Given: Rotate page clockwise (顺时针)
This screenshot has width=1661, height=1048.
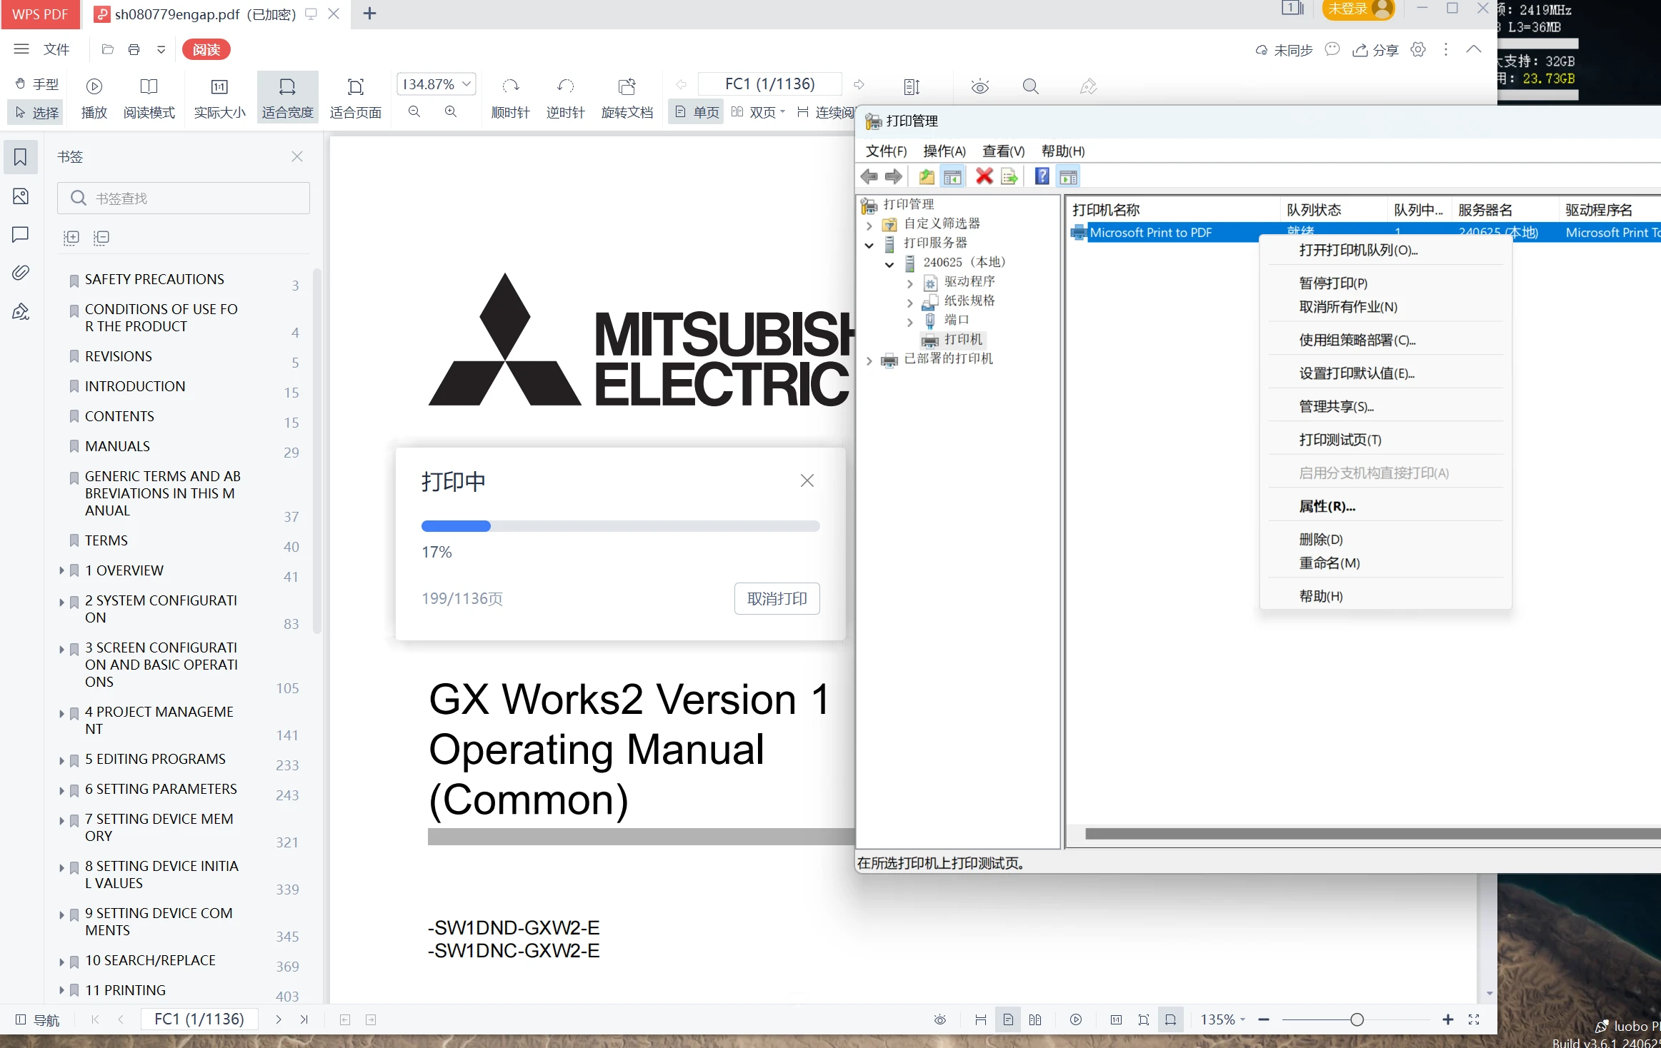Looking at the screenshot, I should pyautogui.click(x=510, y=97).
